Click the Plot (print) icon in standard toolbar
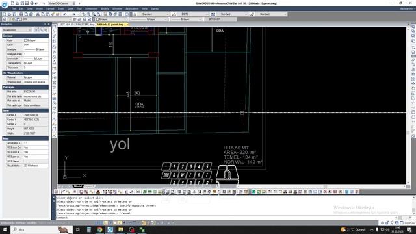 (21, 14)
